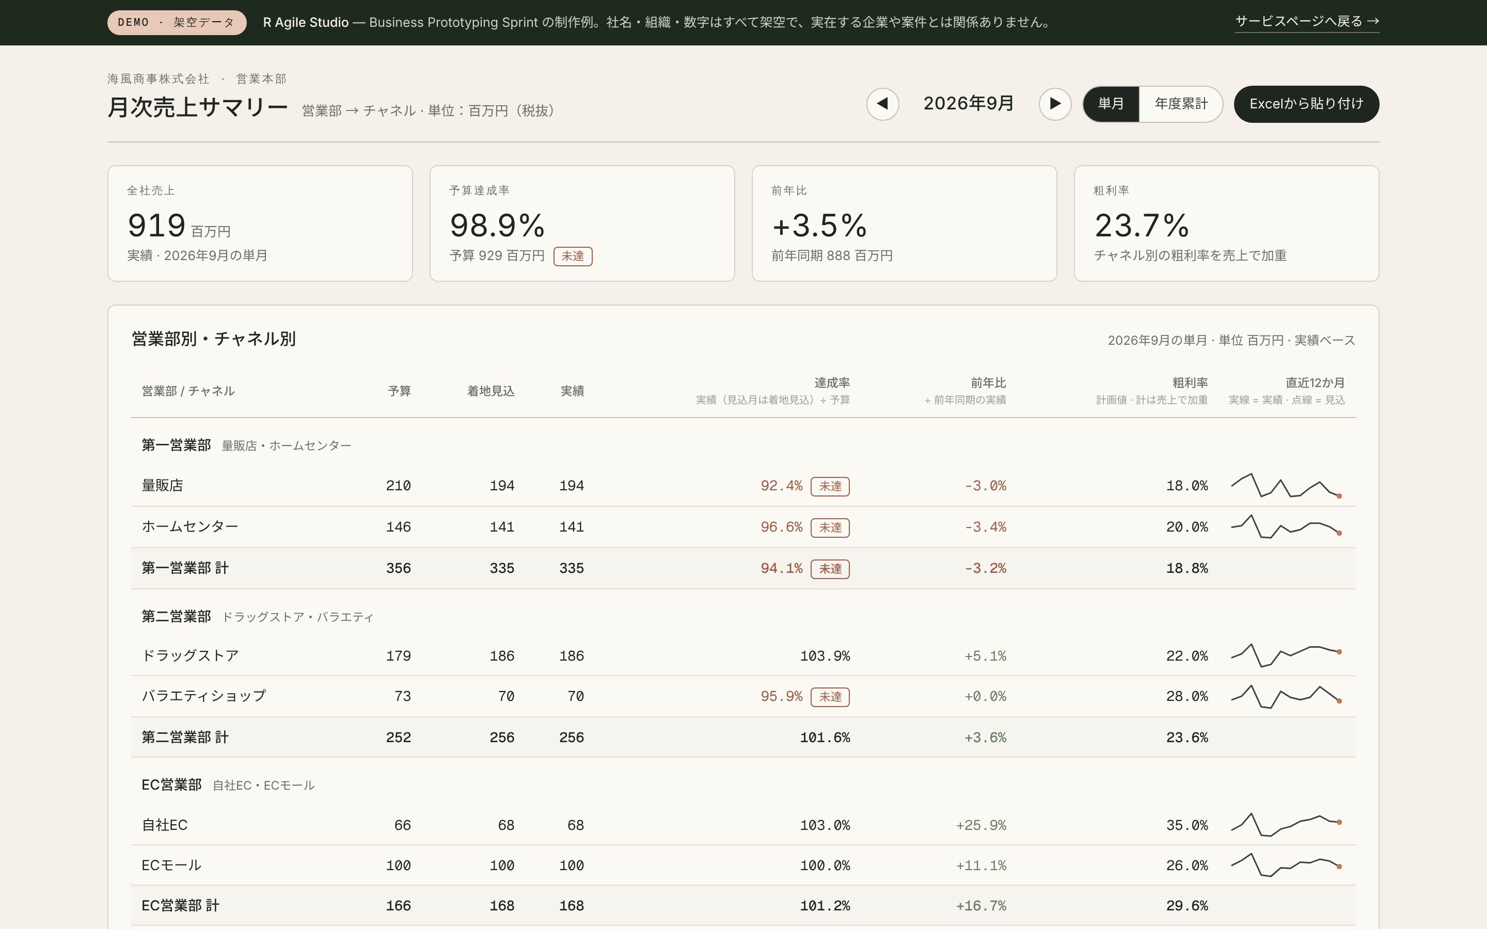Image resolution: width=1487 pixels, height=929 pixels.
Task: Click the 予算 column header
Action: (x=400, y=391)
